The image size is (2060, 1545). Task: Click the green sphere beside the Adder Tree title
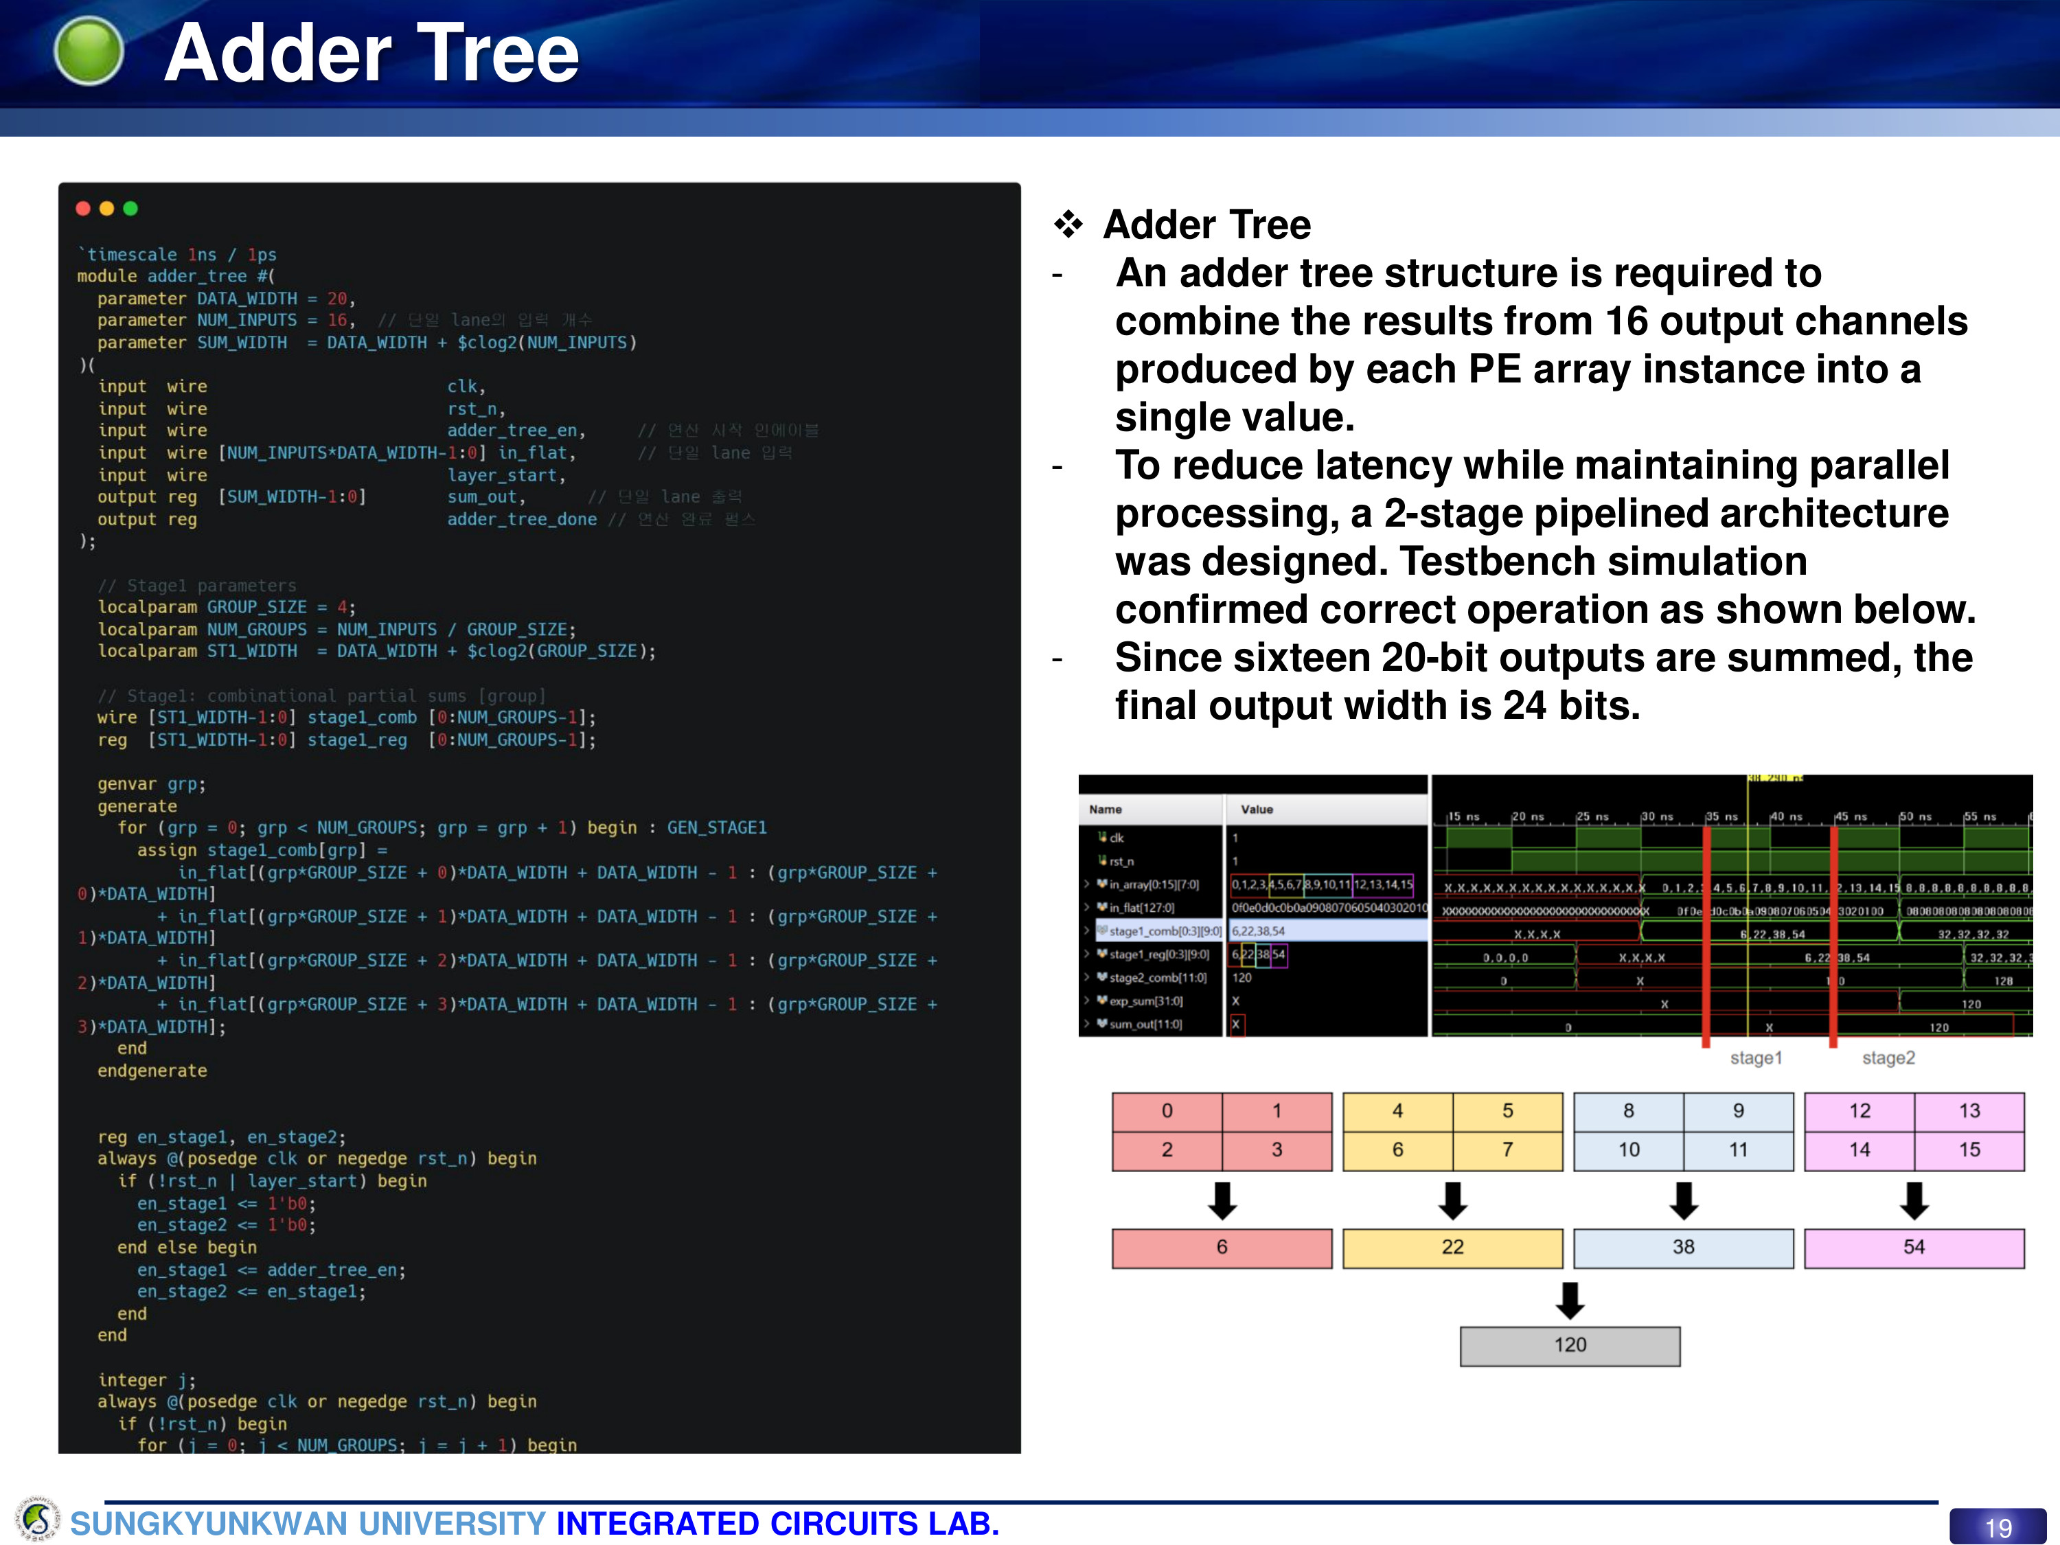[x=89, y=51]
